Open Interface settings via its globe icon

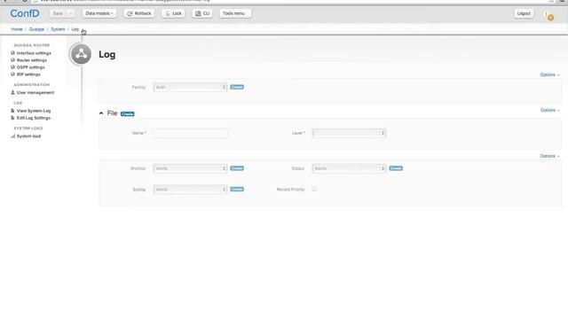pos(12,53)
